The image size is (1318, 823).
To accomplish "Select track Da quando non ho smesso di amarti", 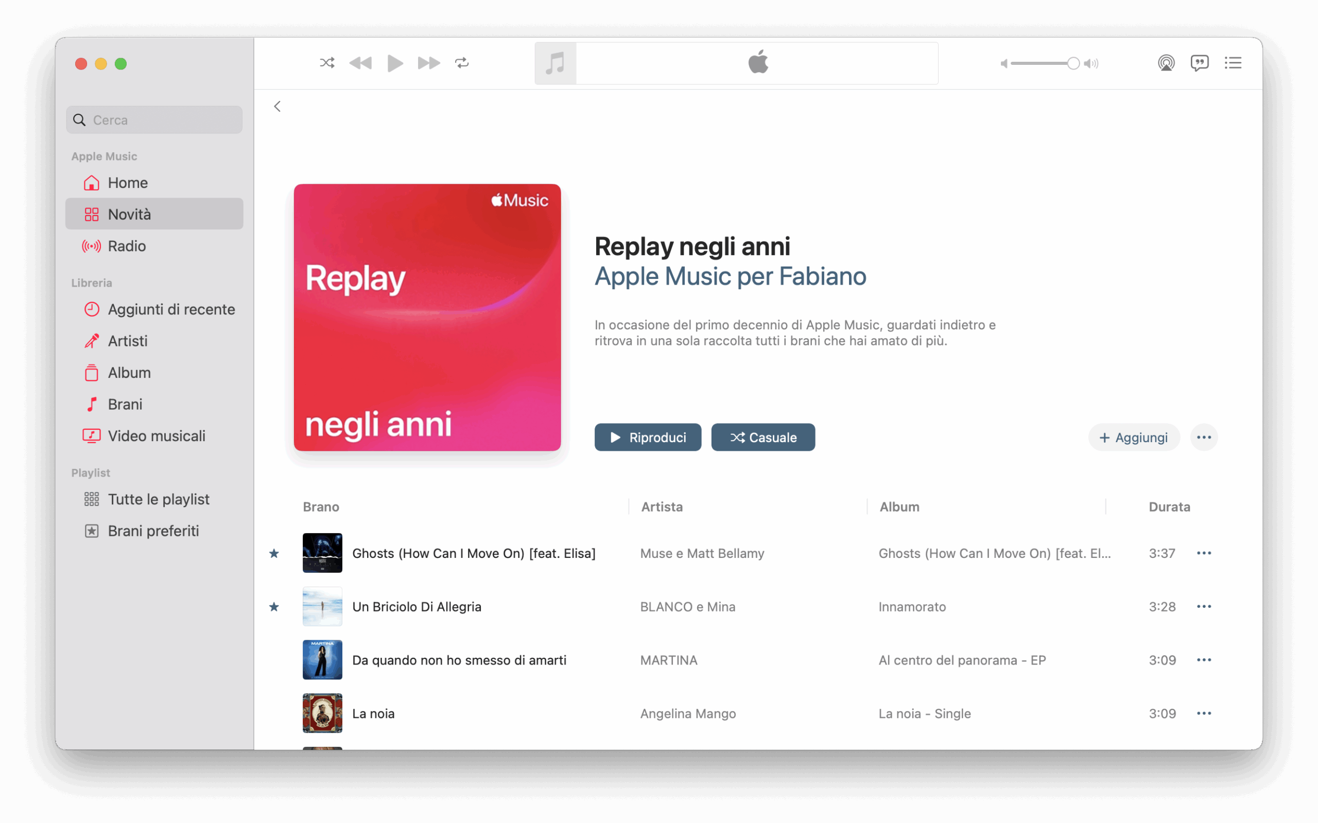I will (459, 660).
